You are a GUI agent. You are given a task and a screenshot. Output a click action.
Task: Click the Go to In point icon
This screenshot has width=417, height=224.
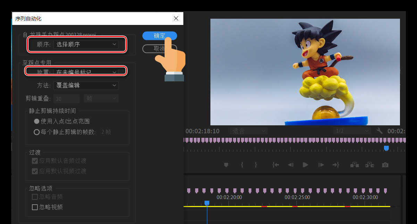click(x=276, y=165)
